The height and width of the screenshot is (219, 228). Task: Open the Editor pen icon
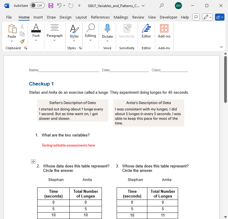point(146,29)
